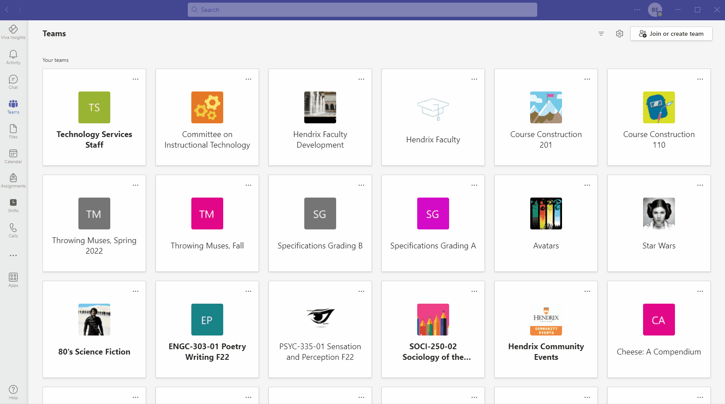Image resolution: width=725 pixels, height=404 pixels.
Task: Open Technology Services Staff team
Action: point(94,117)
